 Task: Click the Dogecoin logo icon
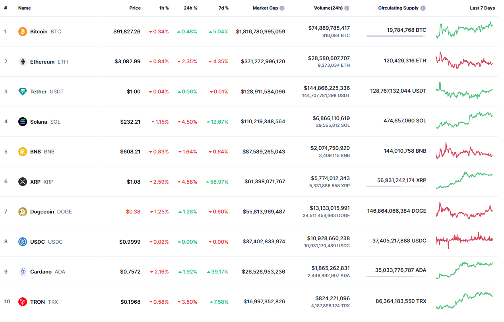(x=23, y=211)
